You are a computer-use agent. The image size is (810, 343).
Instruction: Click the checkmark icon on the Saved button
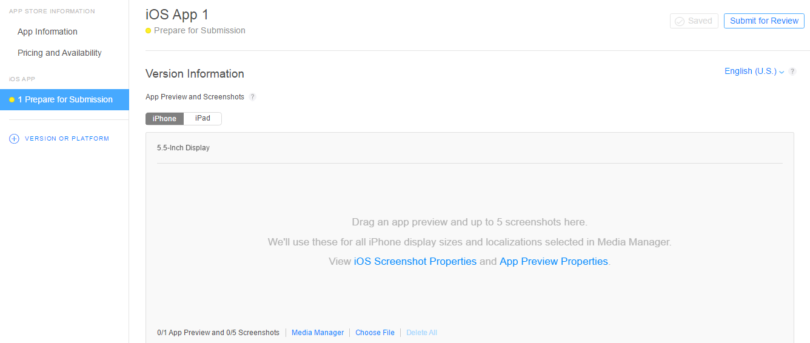pos(680,21)
